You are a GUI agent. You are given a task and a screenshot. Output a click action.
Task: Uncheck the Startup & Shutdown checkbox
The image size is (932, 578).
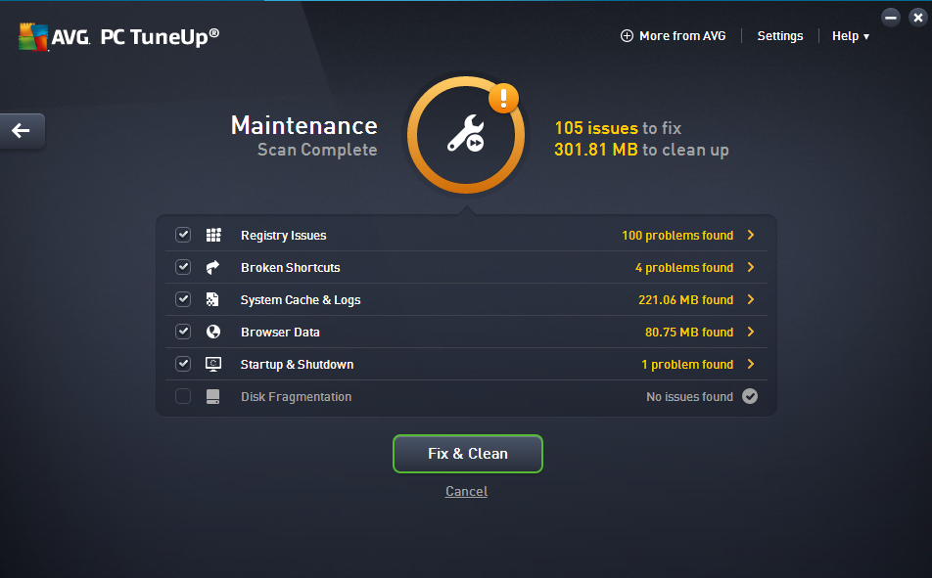[x=183, y=363]
